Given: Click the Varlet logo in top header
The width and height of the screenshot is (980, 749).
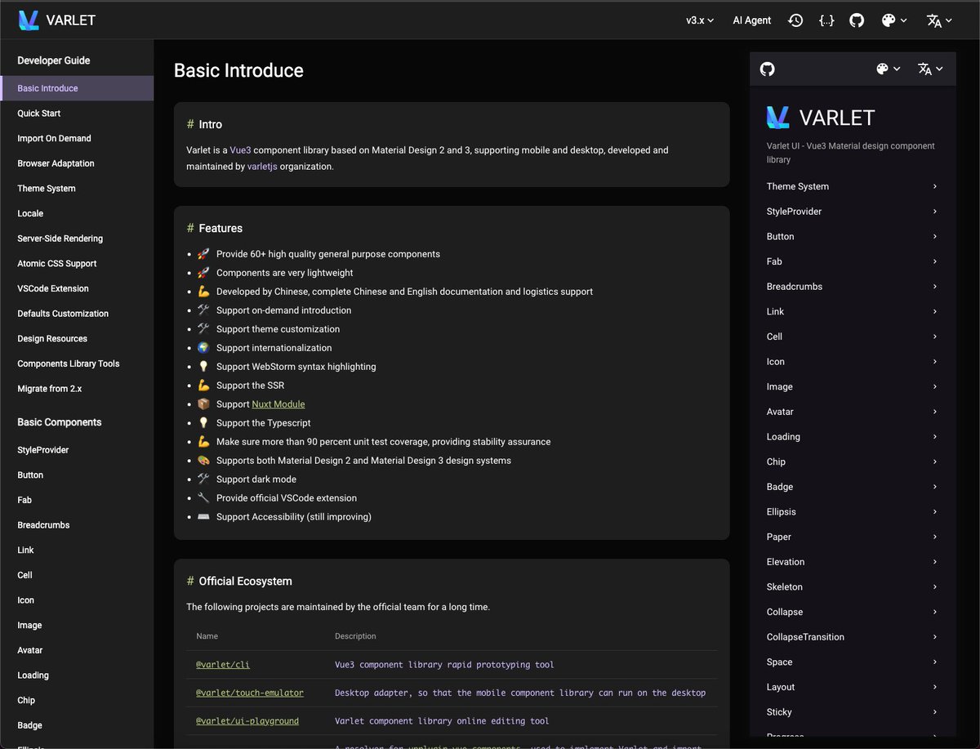Looking at the screenshot, I should coord(29,20).
